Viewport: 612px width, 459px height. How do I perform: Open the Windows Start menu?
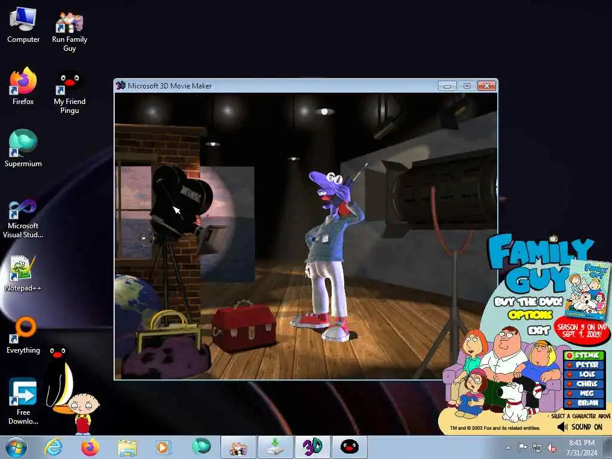(16, 447)
